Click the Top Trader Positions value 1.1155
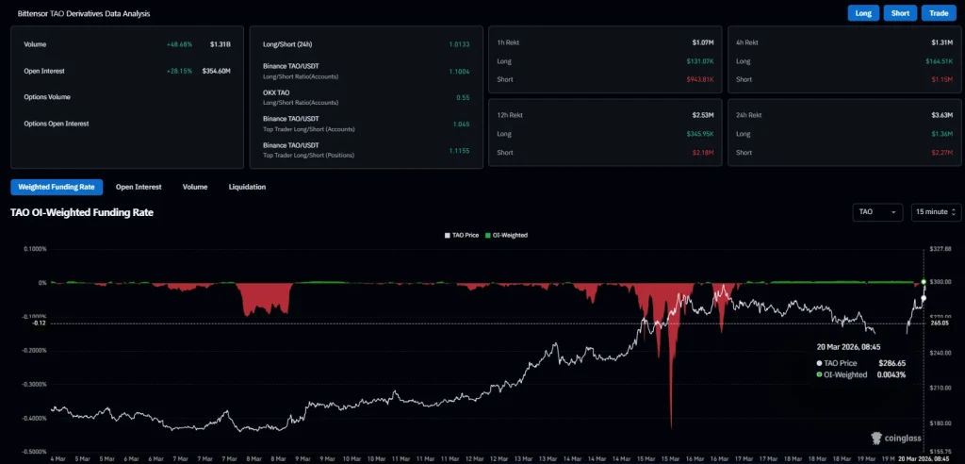This screenshot has height=464, width=965. (459, 150)
